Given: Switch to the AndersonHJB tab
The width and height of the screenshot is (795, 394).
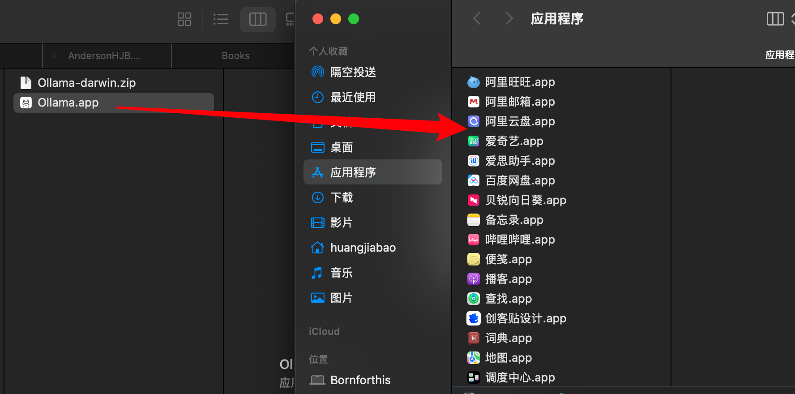Looking at the screenshot, I should tap(107, 56).
